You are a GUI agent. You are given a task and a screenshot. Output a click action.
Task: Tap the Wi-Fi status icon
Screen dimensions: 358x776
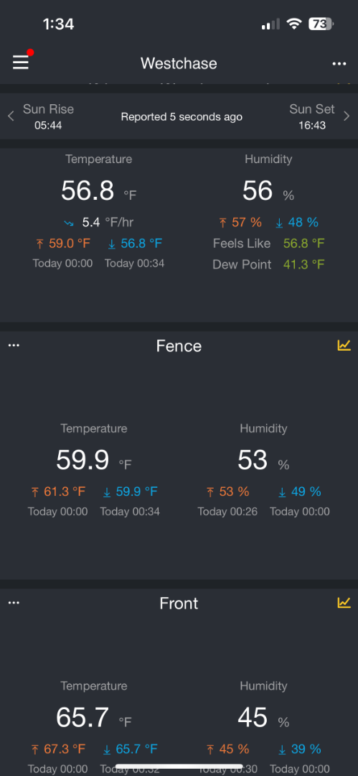[295, 24]
